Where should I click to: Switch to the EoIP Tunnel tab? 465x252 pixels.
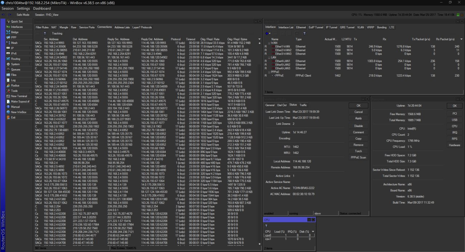pyautogui.click(x=316, y=27)
